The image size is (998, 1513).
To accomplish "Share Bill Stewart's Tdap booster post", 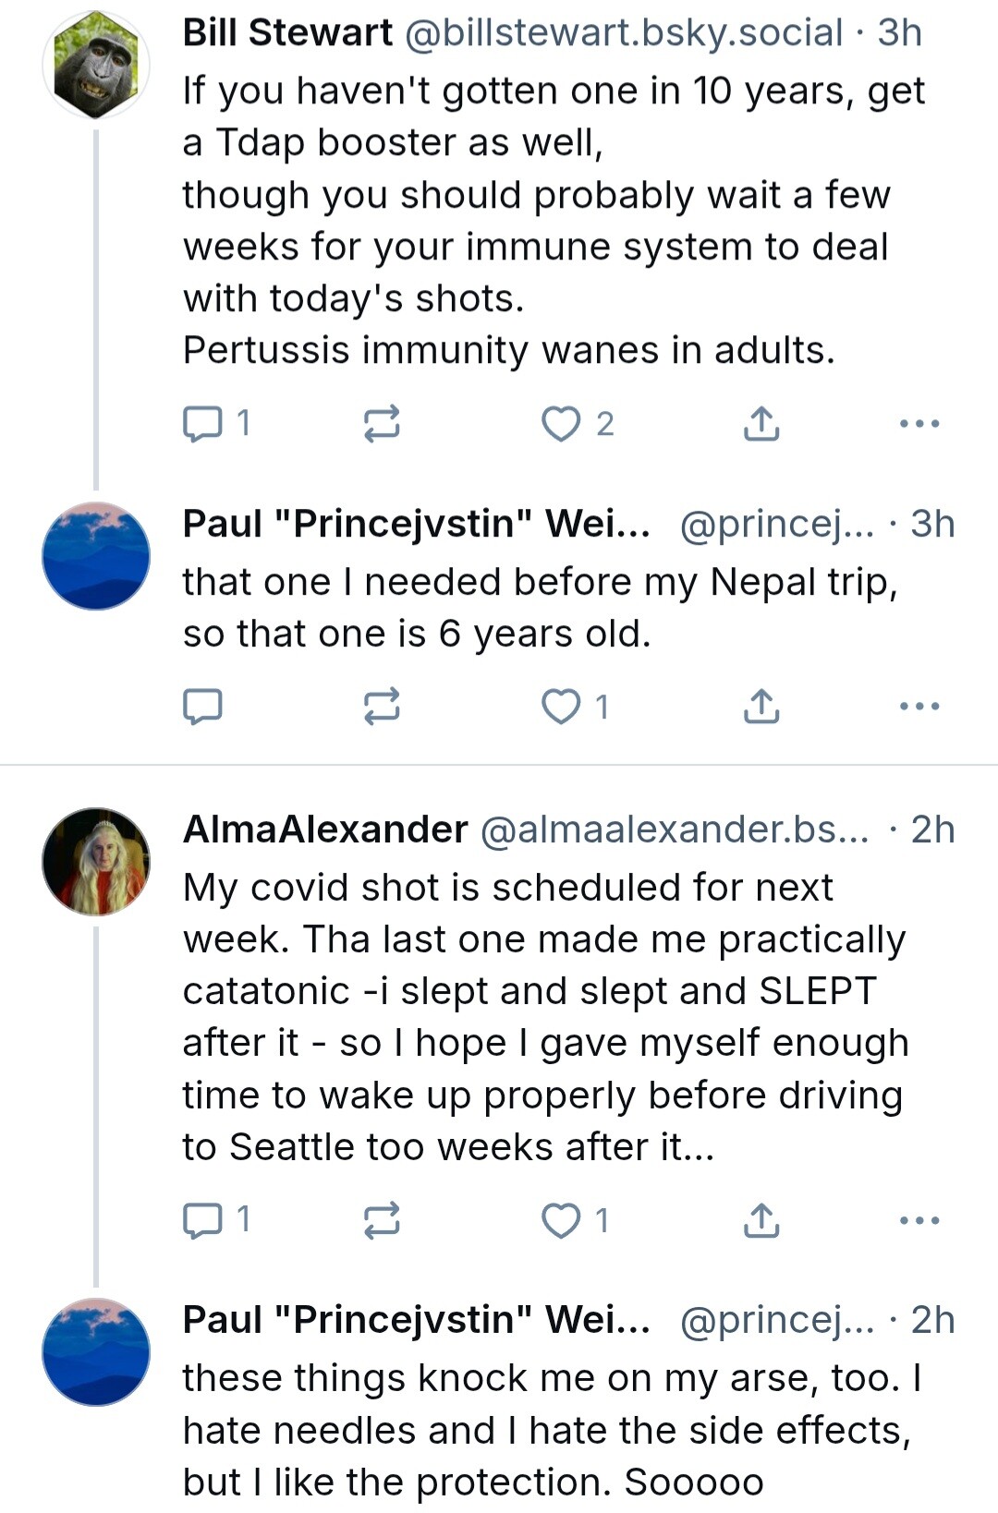I will 761,424.
